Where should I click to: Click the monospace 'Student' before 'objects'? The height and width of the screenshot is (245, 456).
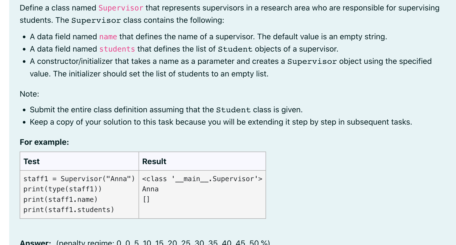(x=235, y=49)
